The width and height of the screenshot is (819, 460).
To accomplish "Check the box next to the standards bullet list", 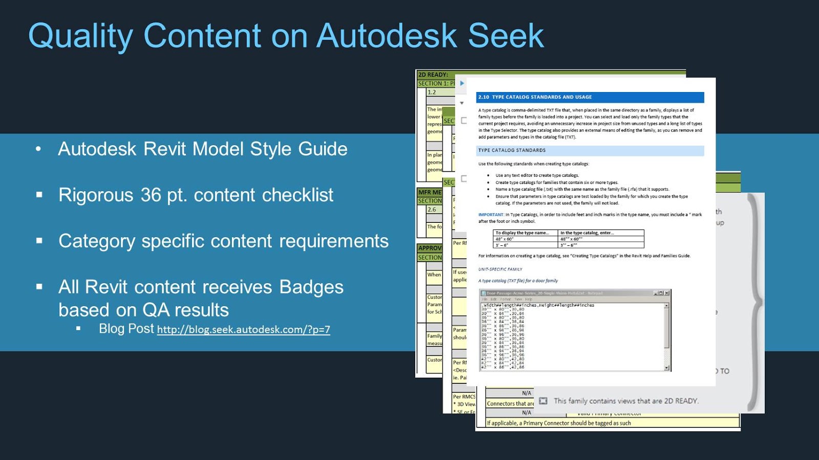I will 464,178.
